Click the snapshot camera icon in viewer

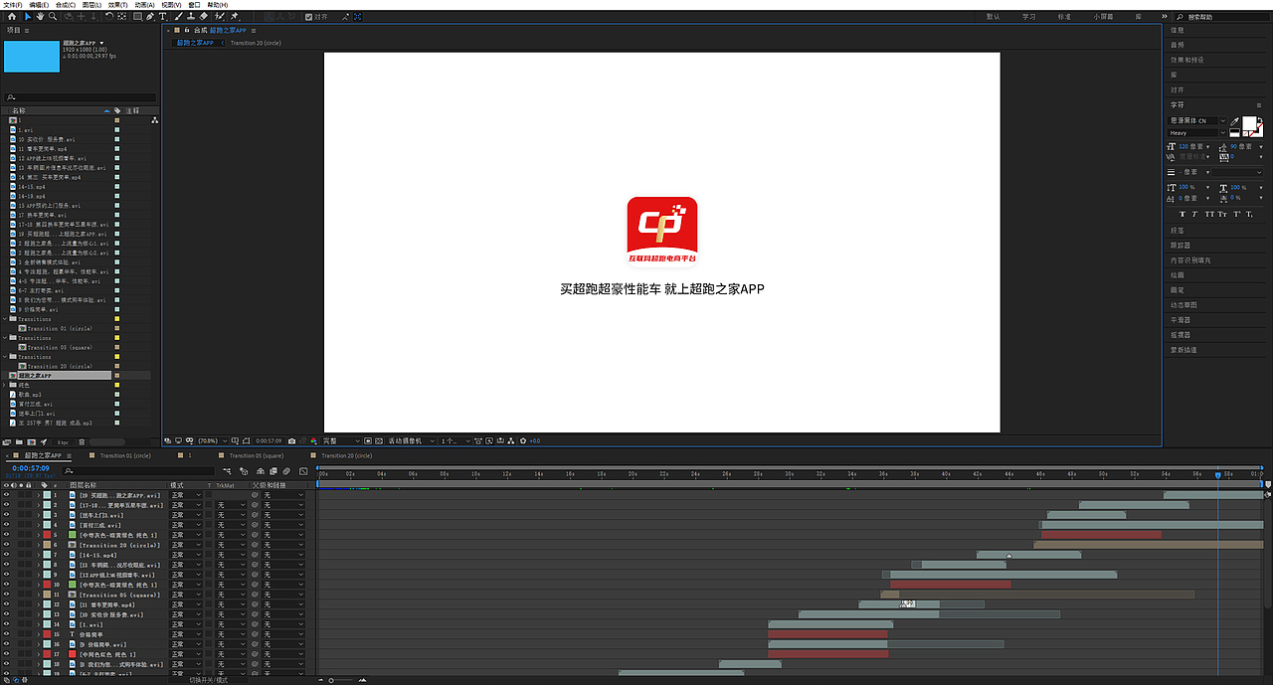pyautogui.click(x=292, y=440)
